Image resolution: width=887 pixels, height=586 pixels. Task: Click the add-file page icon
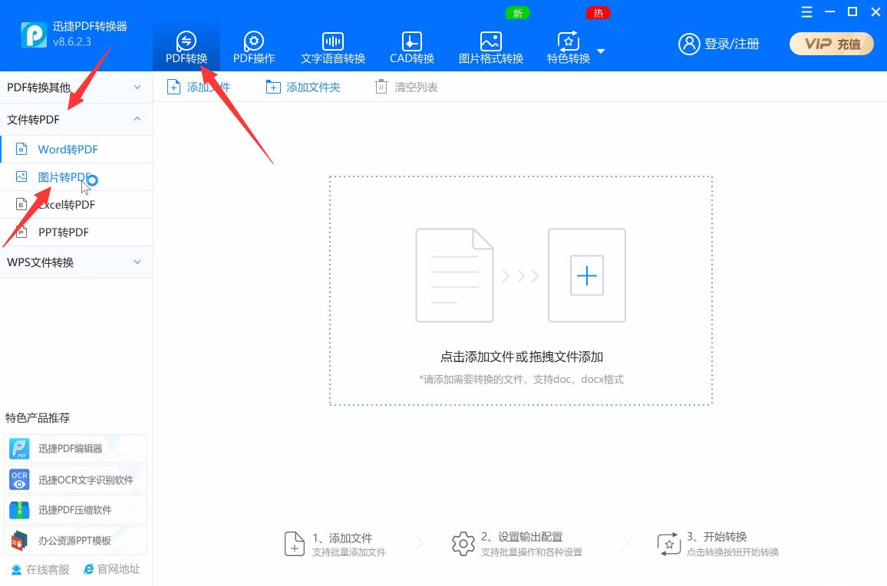173,87
